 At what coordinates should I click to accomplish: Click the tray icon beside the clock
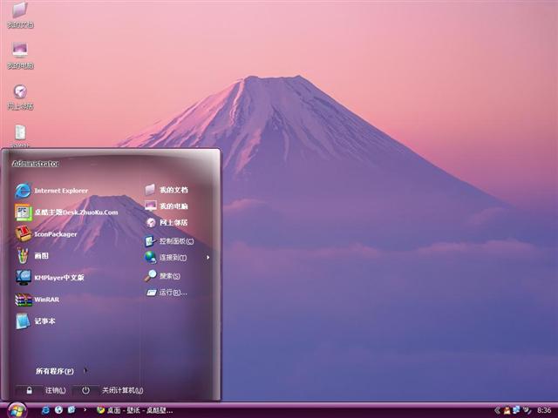(527, 410)
